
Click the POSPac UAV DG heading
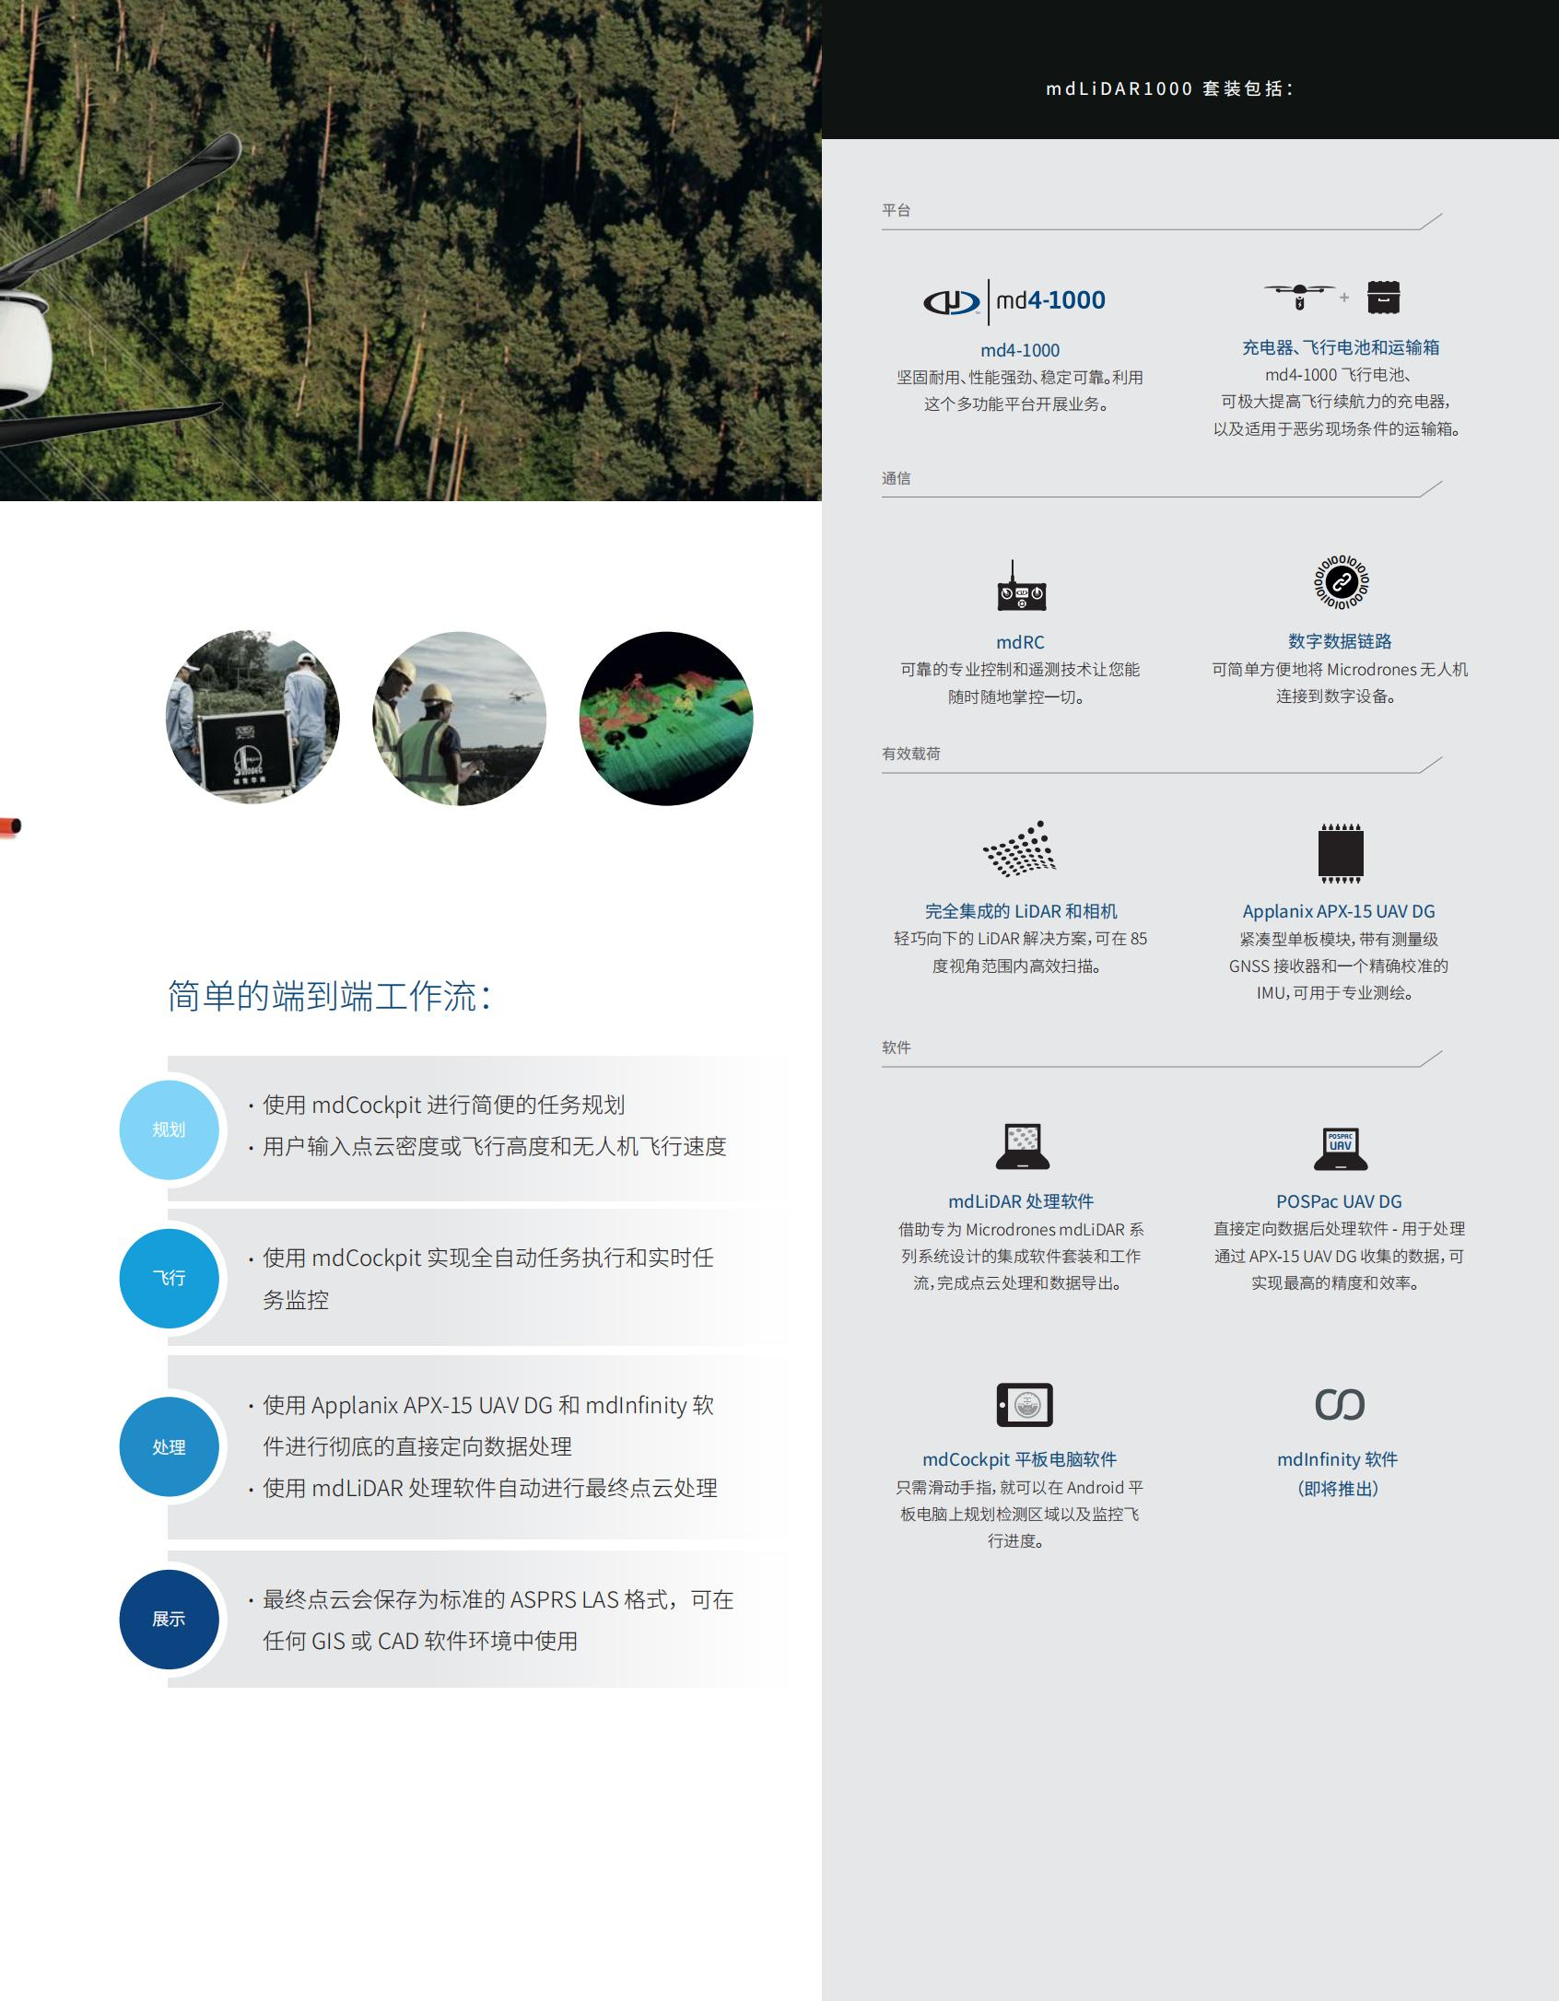[1339, 1201]
